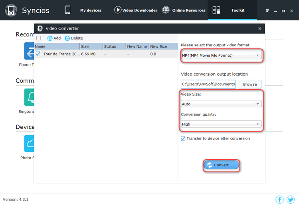Click the Syncios logo icon
The image size is (299, 206).
(11, 10)
